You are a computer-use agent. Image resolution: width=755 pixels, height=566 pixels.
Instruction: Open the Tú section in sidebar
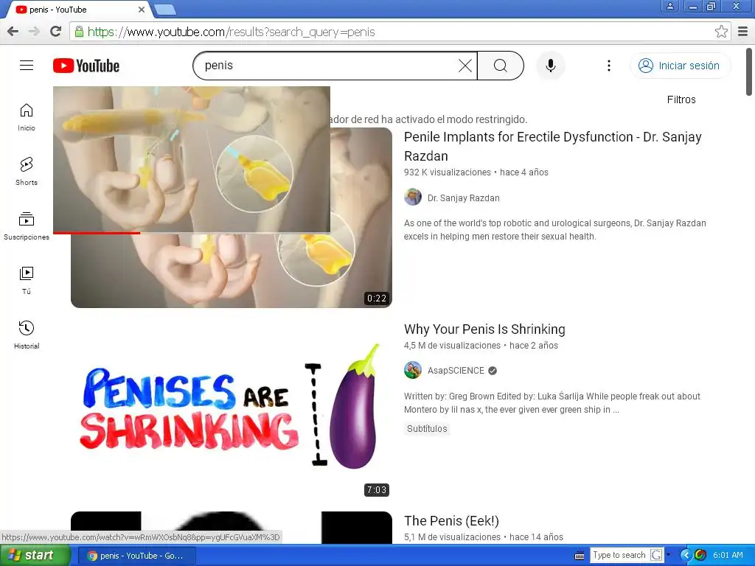coord(27,281)
